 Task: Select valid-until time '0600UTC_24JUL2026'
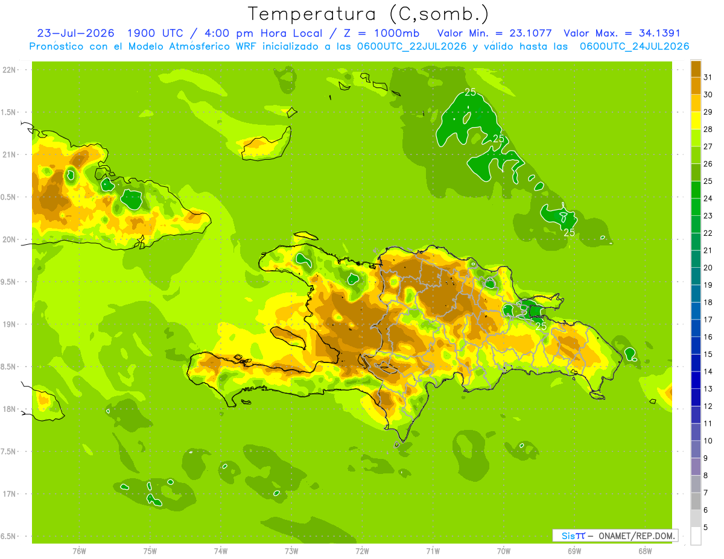pos(634,46)
